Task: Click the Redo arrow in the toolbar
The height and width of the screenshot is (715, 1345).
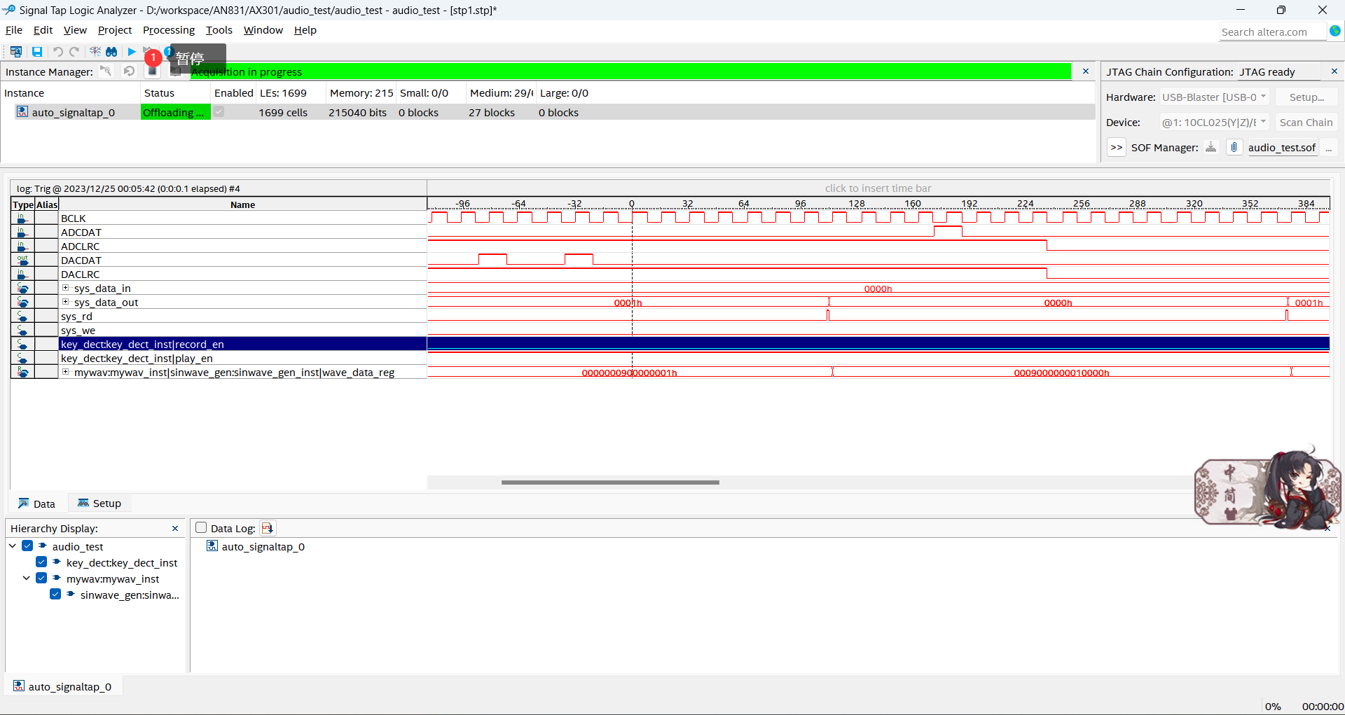Action: click(x=74, y=52)
